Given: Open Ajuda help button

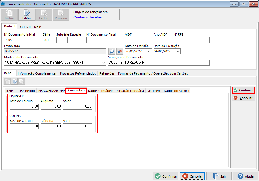Looking at the screenshot, I should tap(245, 176).
